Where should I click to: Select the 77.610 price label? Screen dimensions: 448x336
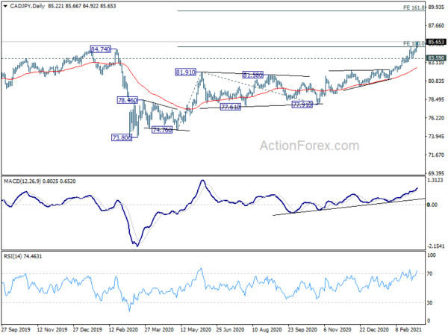point(231,107)
